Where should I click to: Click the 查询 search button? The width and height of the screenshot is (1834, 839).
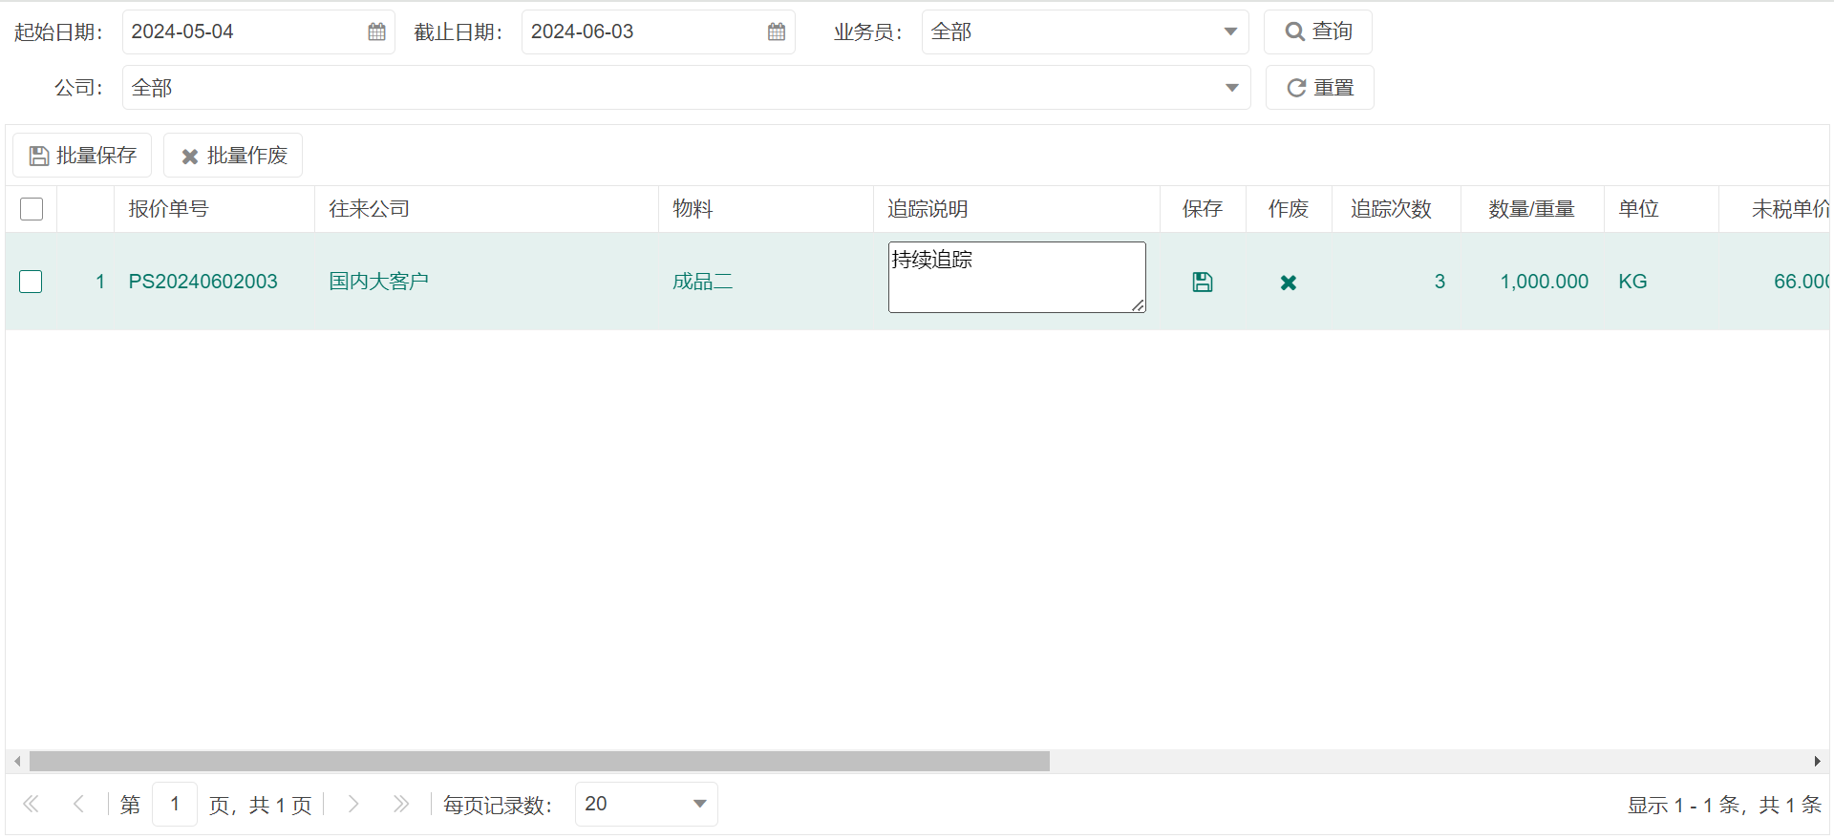click(x=1318, y=31)
